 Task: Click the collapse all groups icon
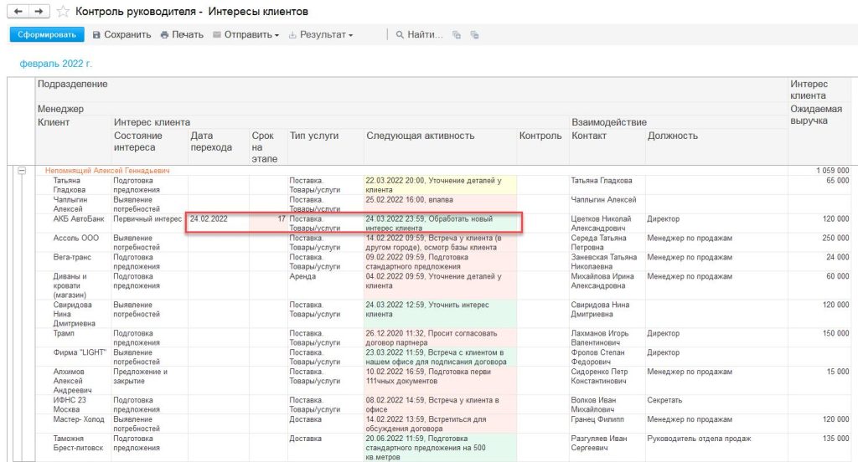click(474, 35)
